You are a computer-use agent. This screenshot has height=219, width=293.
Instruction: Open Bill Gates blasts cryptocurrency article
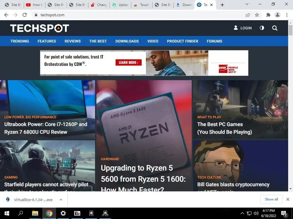tap(233, 184)
